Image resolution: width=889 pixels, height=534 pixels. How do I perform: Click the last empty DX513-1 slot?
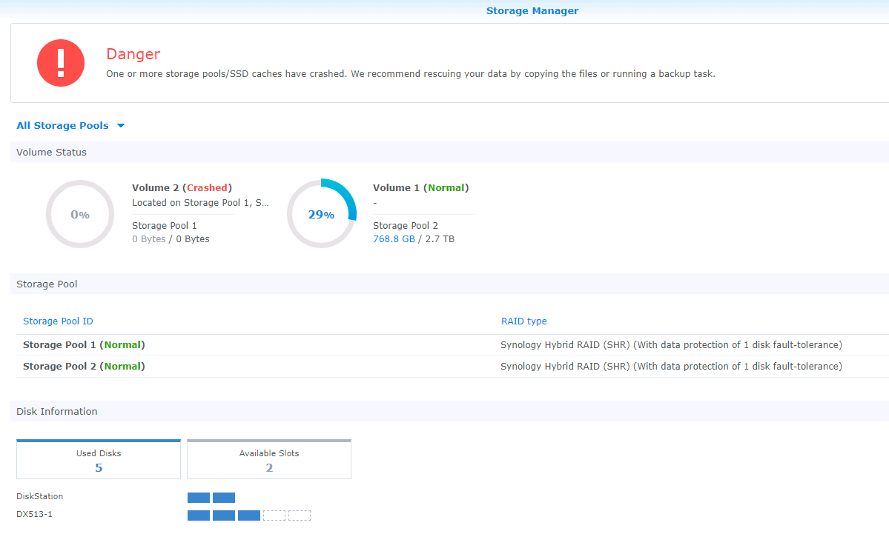pyautogui.click(x=300, y=515)
